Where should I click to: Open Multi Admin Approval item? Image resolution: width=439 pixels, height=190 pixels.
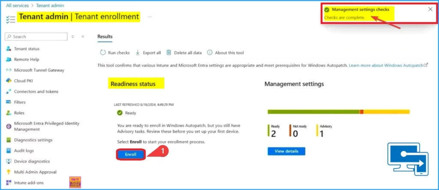tap(35, 172)
